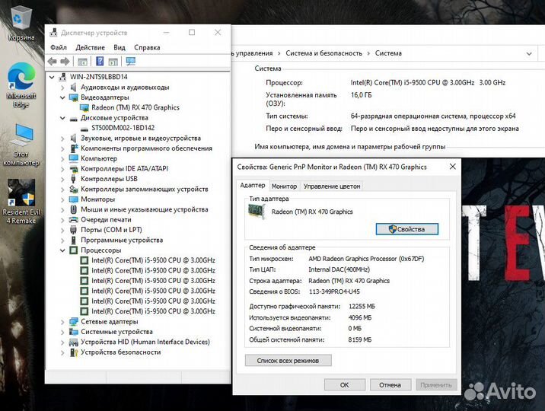This screenshot has height=411, width=545.
Task: Click the '12255 МБ' graphics memory value
Action: tap(362, 307)
